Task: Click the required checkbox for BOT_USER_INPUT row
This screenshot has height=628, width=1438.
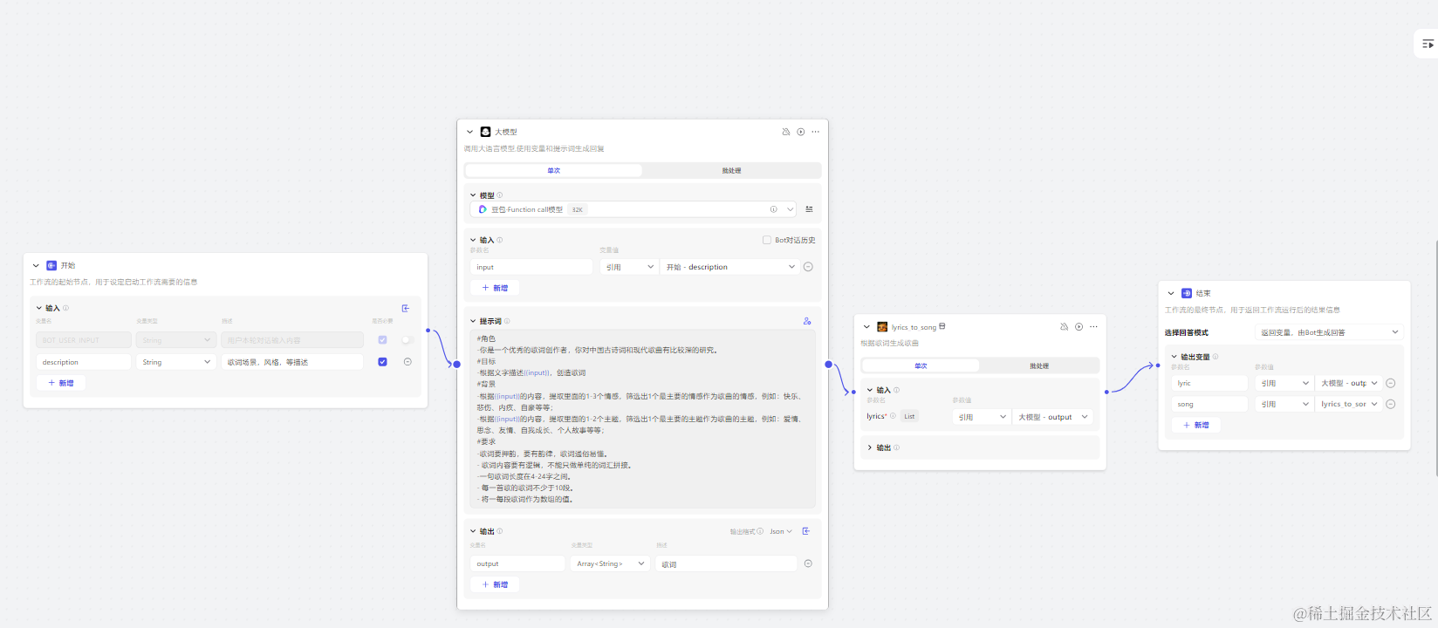Action: 382,340
